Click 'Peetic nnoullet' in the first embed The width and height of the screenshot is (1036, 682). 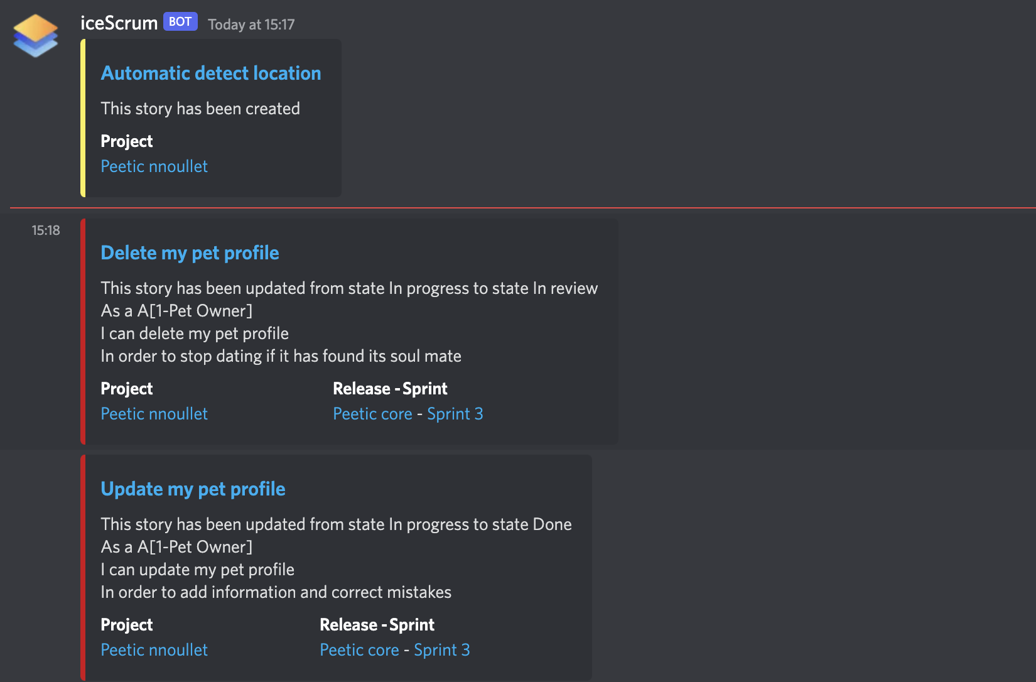coord(154,166)
